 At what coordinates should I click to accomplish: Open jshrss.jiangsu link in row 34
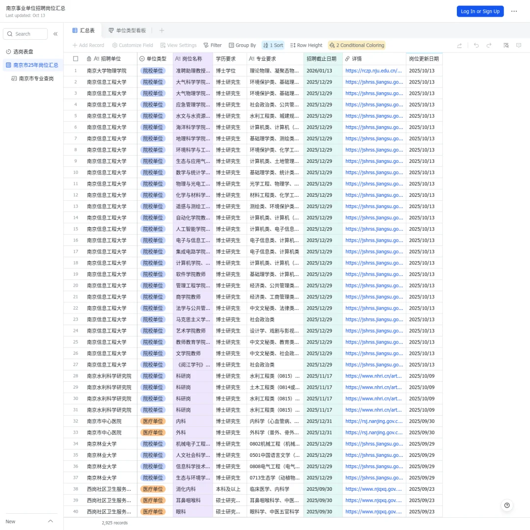pyautogui.click(x=374, y=444)
